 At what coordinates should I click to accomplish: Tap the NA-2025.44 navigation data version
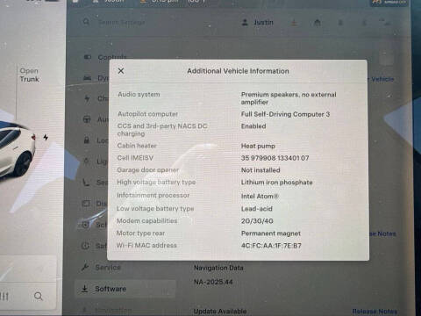213,282
